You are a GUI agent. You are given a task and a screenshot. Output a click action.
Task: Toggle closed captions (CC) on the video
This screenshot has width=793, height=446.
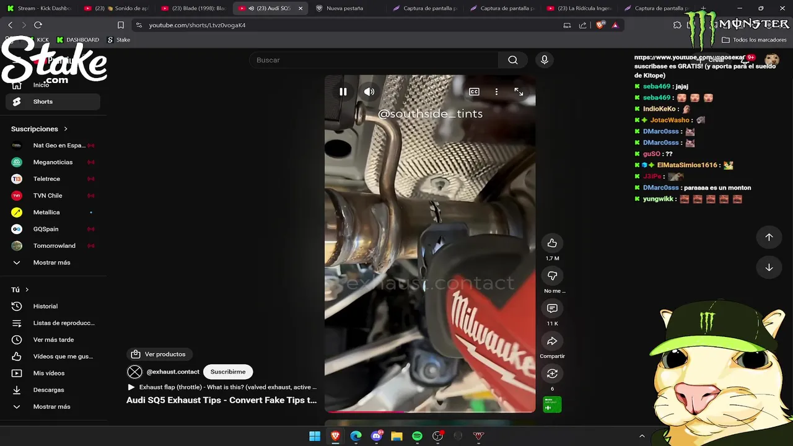click(x=474, y=92)
